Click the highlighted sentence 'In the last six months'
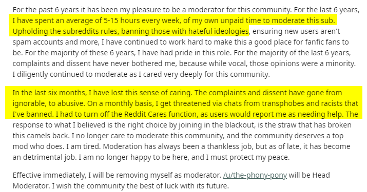 pos(102,93)
